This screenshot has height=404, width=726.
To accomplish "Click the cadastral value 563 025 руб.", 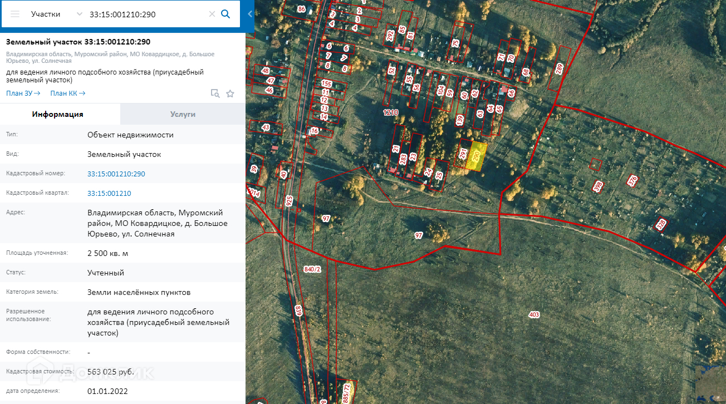I will (110, 372).
